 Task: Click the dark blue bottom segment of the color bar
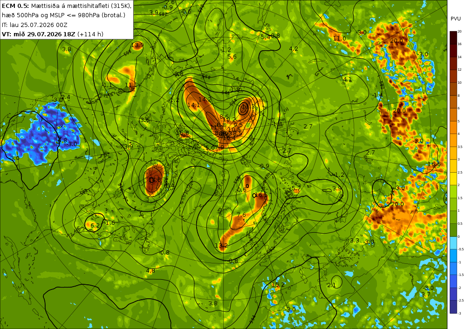click(x=453, y=307)
